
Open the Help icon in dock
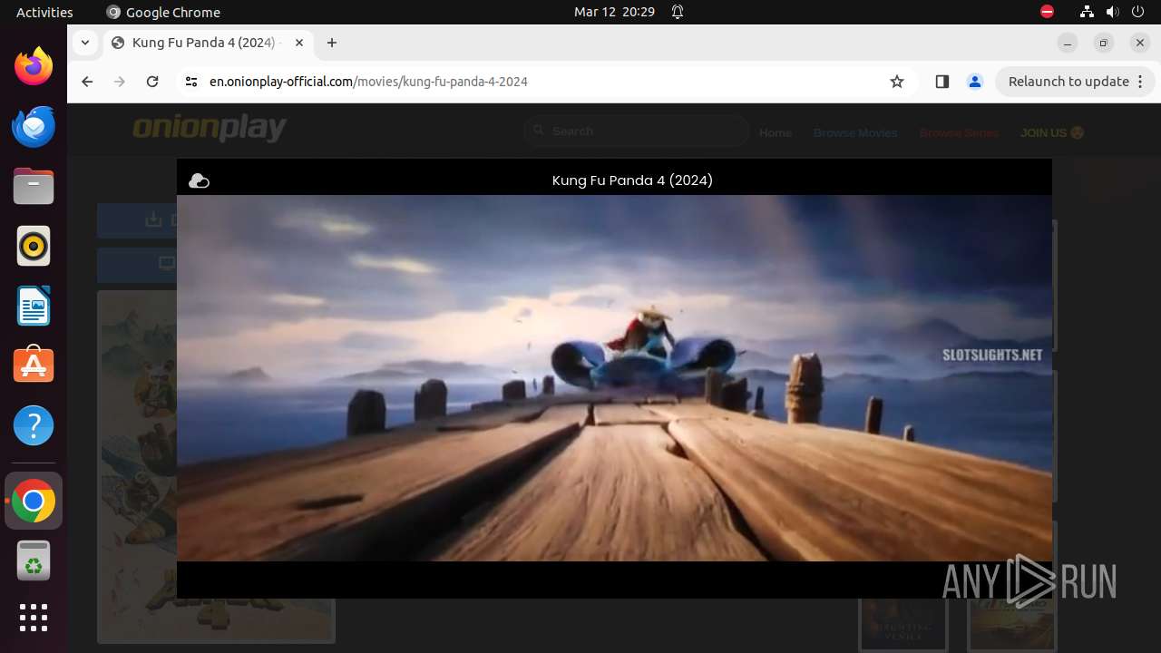34,425
